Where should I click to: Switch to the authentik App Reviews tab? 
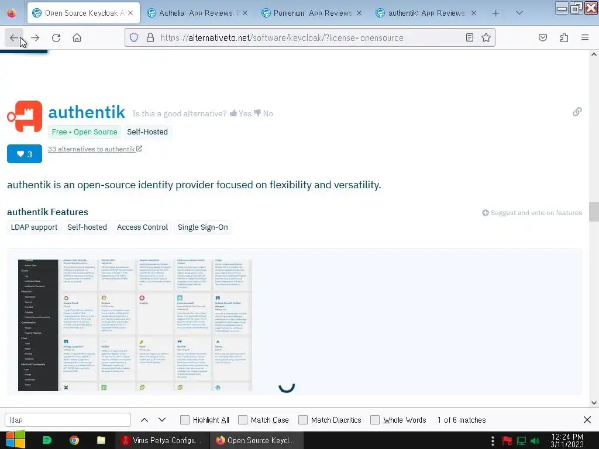(426, 13)
